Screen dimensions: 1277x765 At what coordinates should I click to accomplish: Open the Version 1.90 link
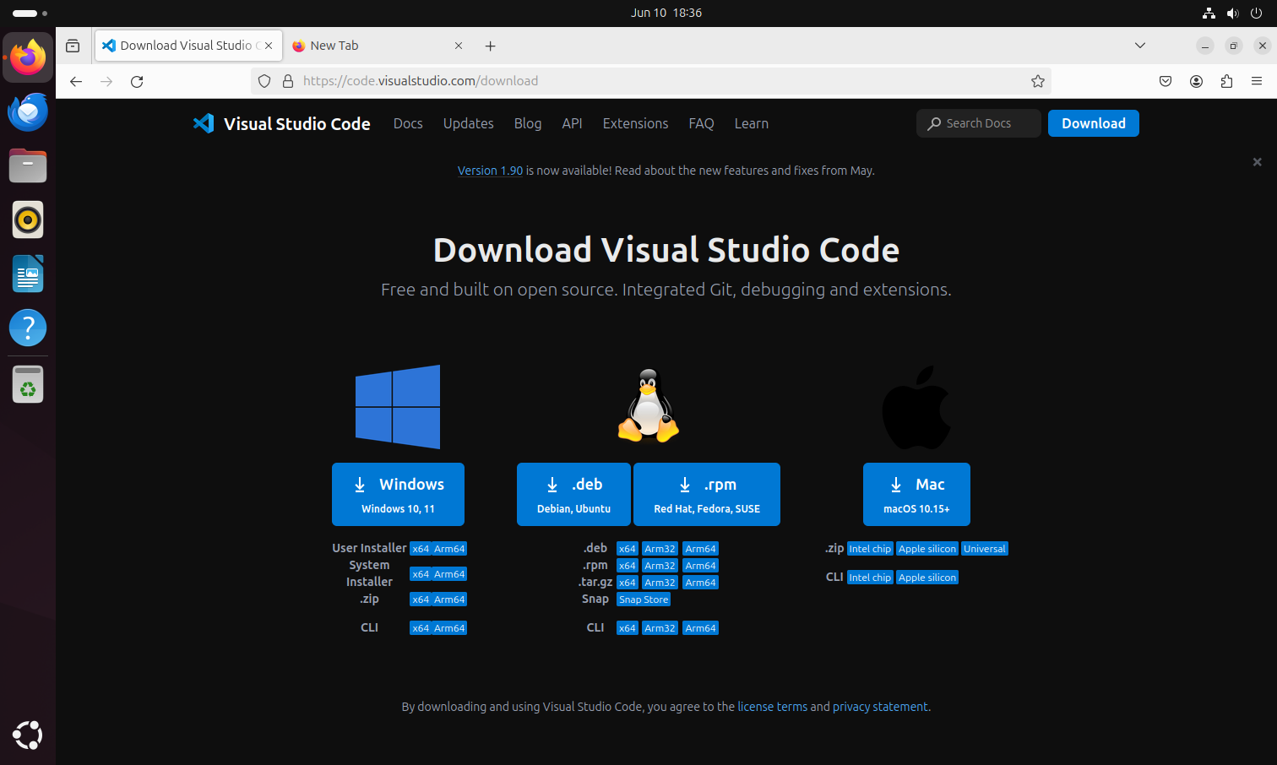(490, 171)
